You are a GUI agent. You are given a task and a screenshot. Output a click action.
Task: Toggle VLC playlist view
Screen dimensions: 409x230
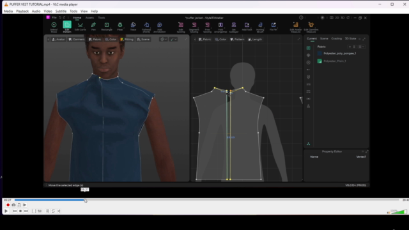[47, 211]
